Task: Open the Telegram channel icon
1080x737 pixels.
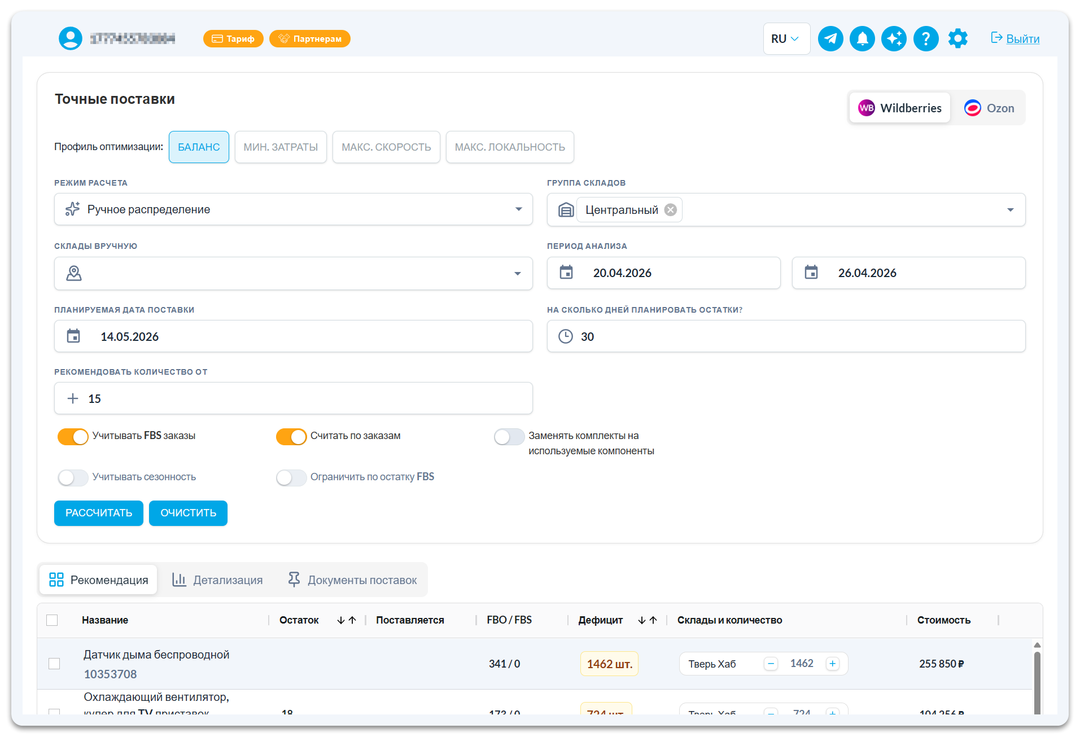Action: (830, 39)
